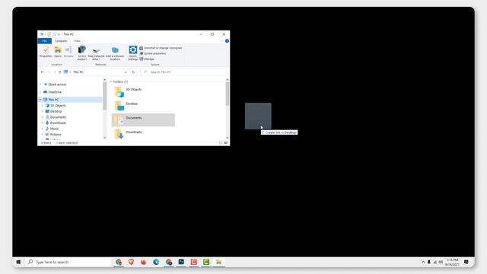The image size is (487, 274).
Task: Open Microsoft Edge from taskbar
Action: click(x=156, y=262)
